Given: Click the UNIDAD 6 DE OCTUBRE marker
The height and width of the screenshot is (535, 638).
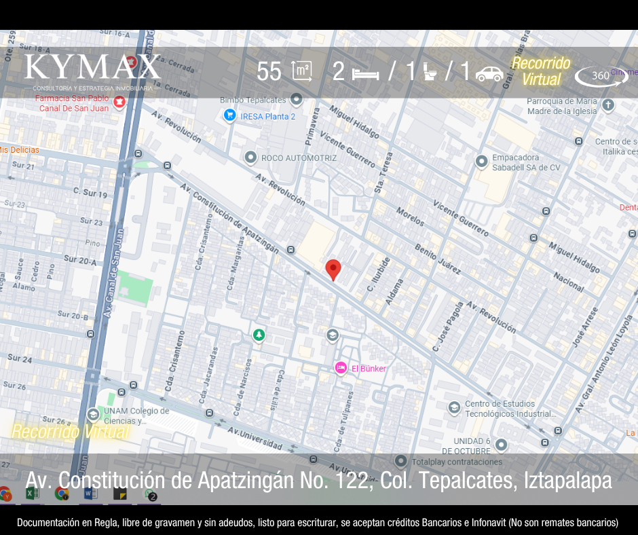Looking at the screenshot, I should coord(501,445).
